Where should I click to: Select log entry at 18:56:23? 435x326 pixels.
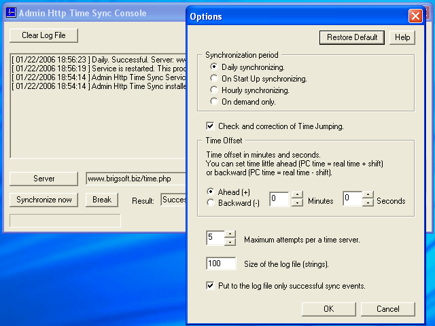pos(99,60)
